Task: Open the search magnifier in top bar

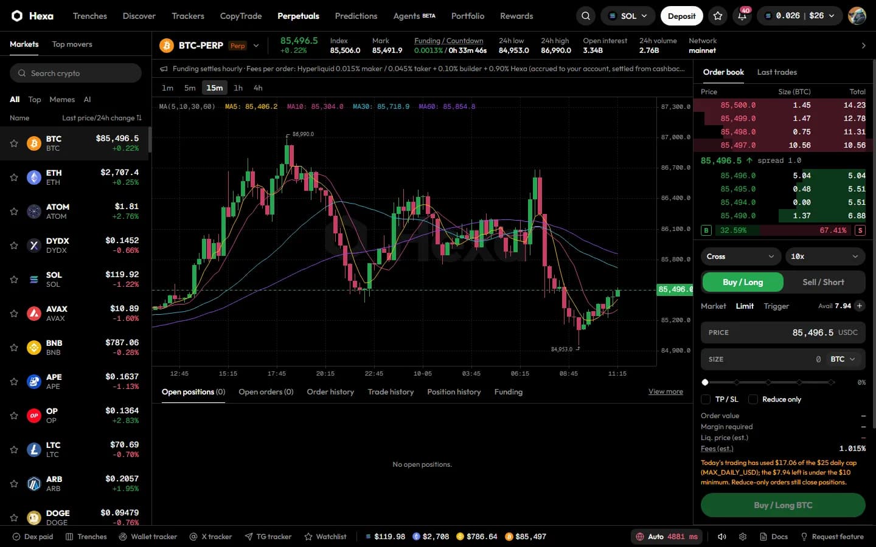Action: [x=585, y=16]
